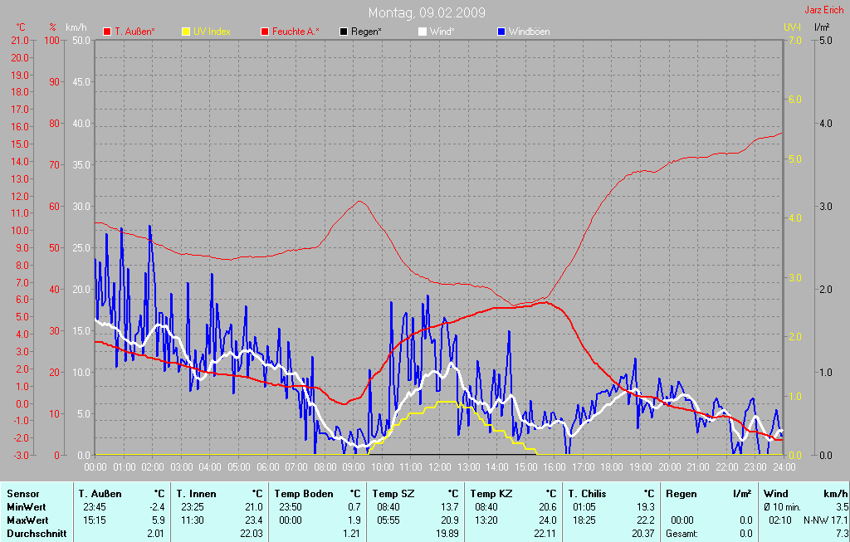850x542 pixels.
Task: Click the red T. Außen legend swatch
Action: tap(107, 32)
